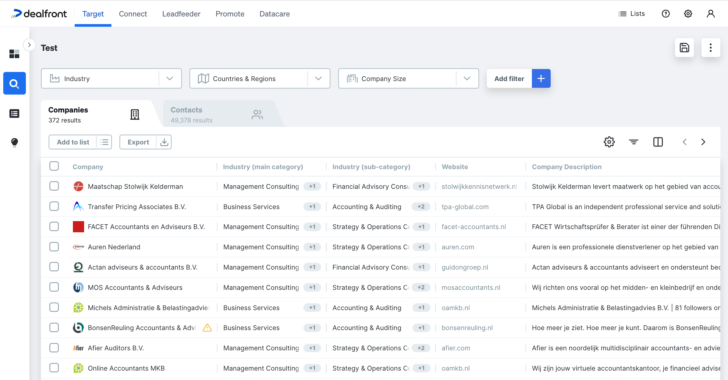
Task: Toggle the select-all checkbox in table header
Action: pos(54,167)
